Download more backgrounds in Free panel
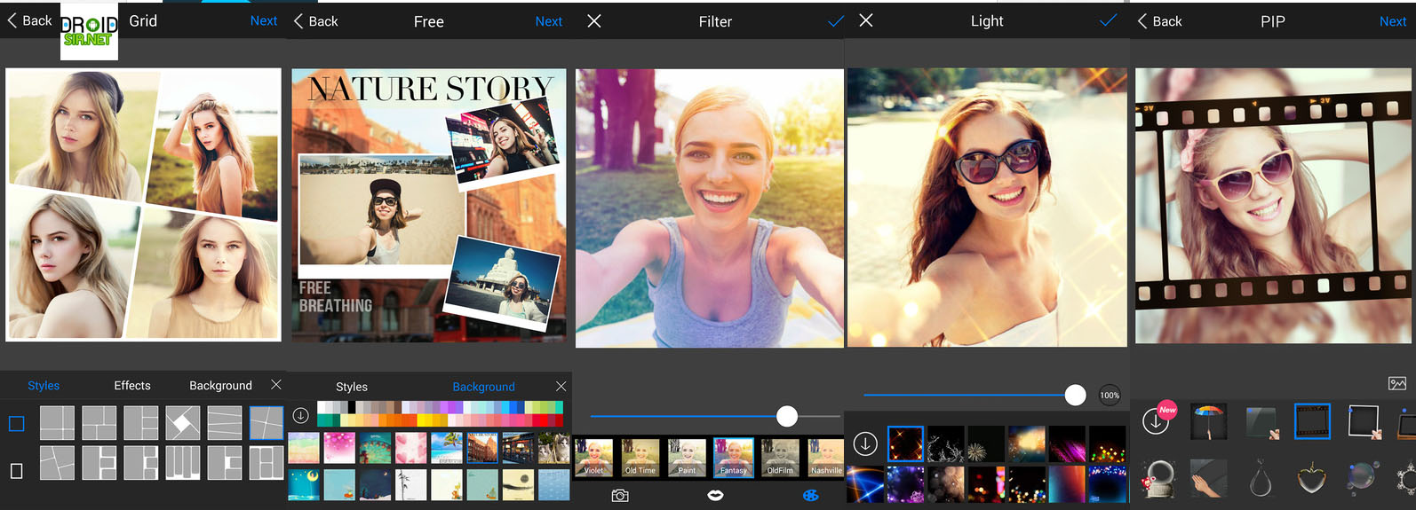This screenshot has width=1416, height=510. (x=301, y=415)
